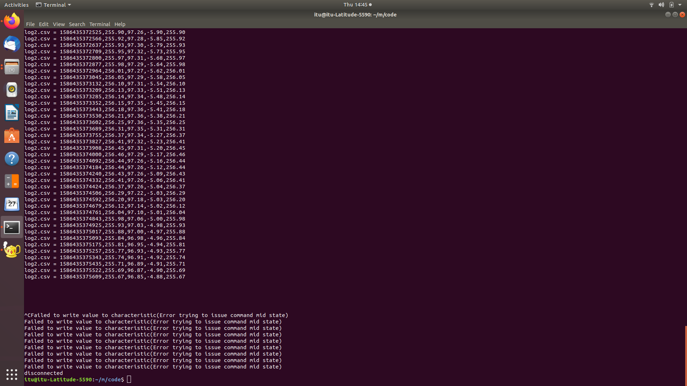Open the calendar icon showing 27

(12, 204)
